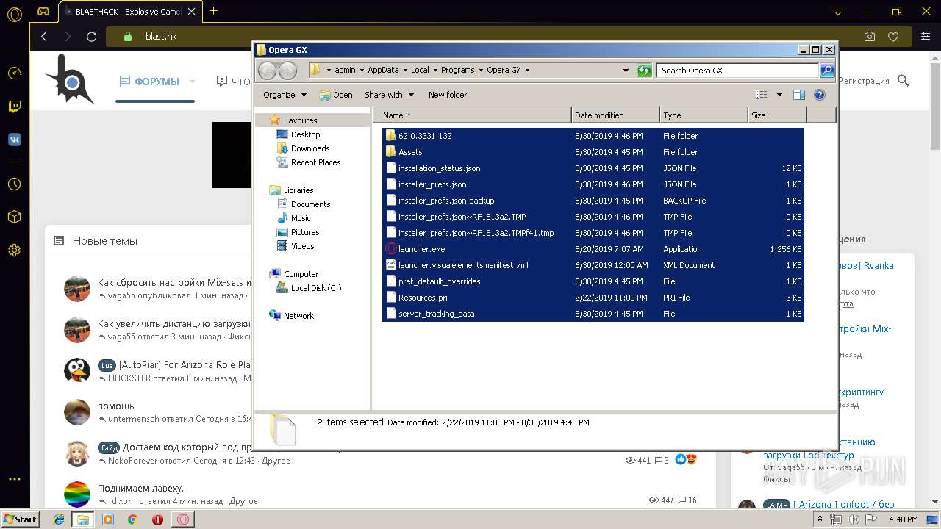Open Explorer help question-mark icon

(820, 95)
